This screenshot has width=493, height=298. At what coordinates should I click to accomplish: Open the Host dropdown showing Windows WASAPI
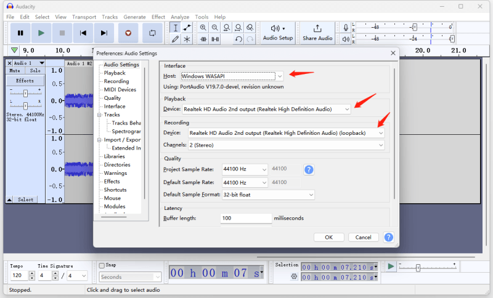click(x=232, y=76)
